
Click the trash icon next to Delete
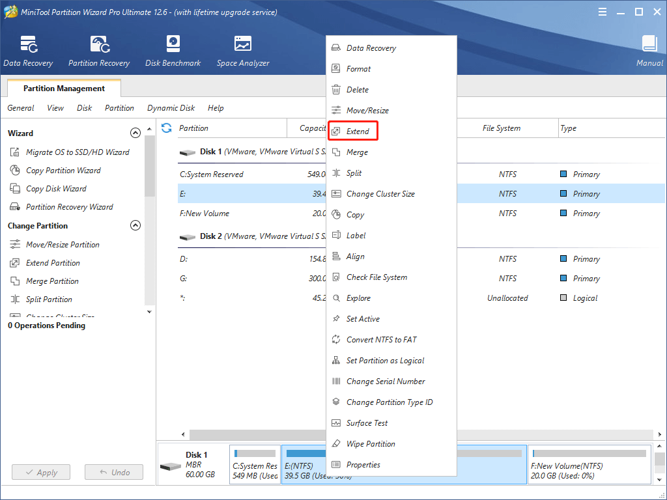(x=336, y=89)
